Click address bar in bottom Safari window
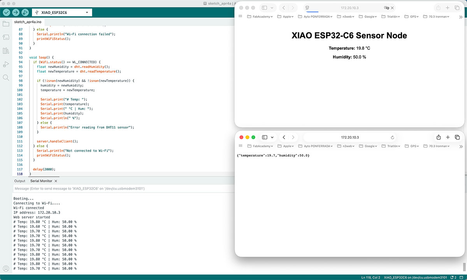 (x=349, y=137)
